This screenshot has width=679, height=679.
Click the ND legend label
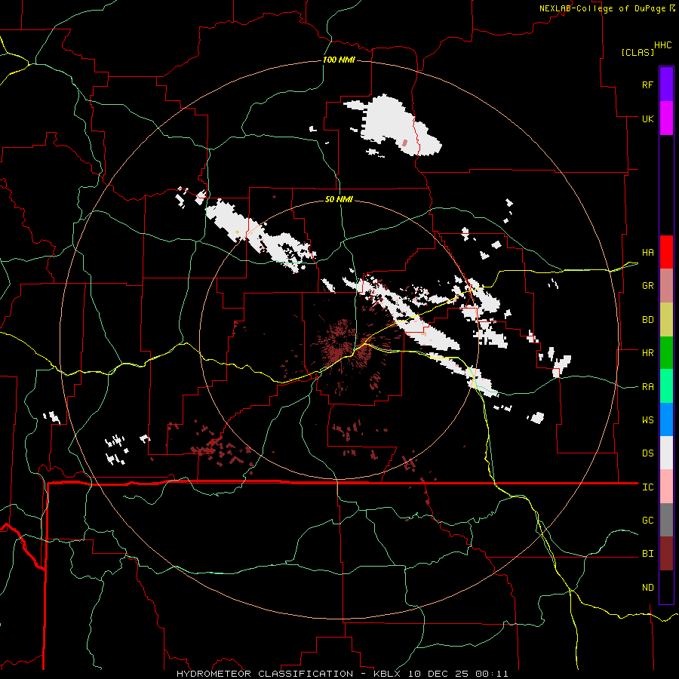647,588
